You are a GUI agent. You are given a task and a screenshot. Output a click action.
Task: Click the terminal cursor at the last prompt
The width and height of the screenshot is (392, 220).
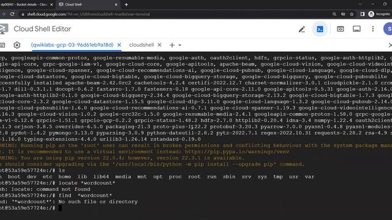pos(60,208)
